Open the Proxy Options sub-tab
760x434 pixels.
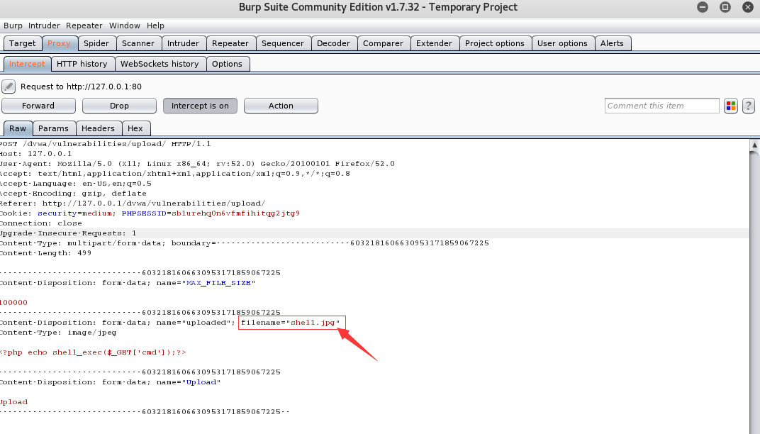227,64
